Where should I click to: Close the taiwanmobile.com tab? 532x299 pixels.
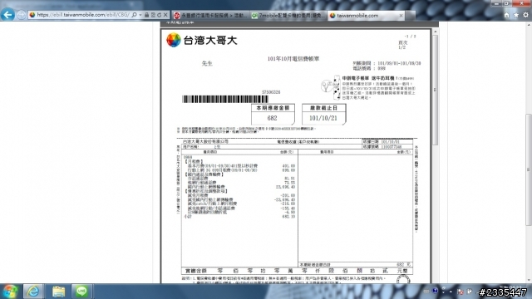401,16
